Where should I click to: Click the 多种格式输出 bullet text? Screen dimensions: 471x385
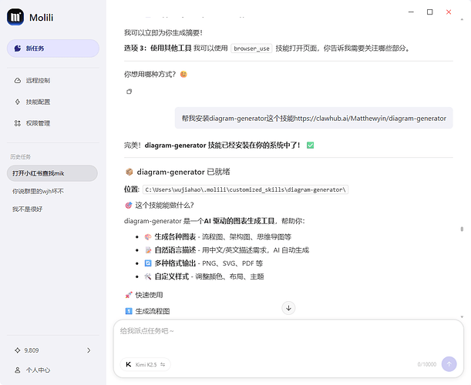tap(175, 263)
